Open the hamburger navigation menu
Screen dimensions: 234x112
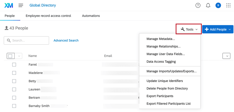[21, 5]
